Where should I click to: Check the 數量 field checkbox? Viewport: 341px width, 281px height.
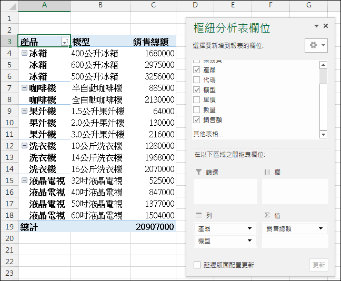(x=197, y=109)
